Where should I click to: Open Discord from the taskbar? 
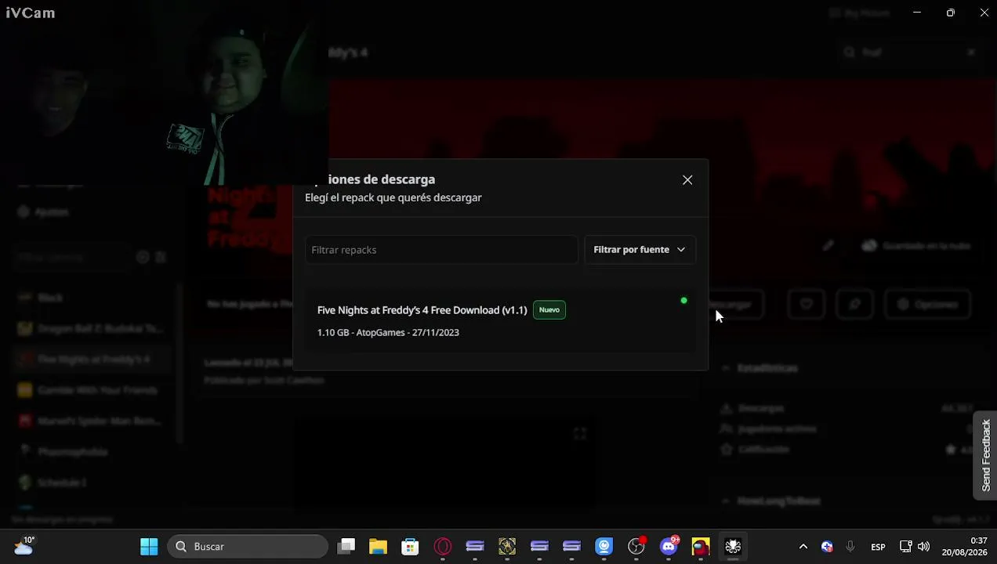click(669, 546)
